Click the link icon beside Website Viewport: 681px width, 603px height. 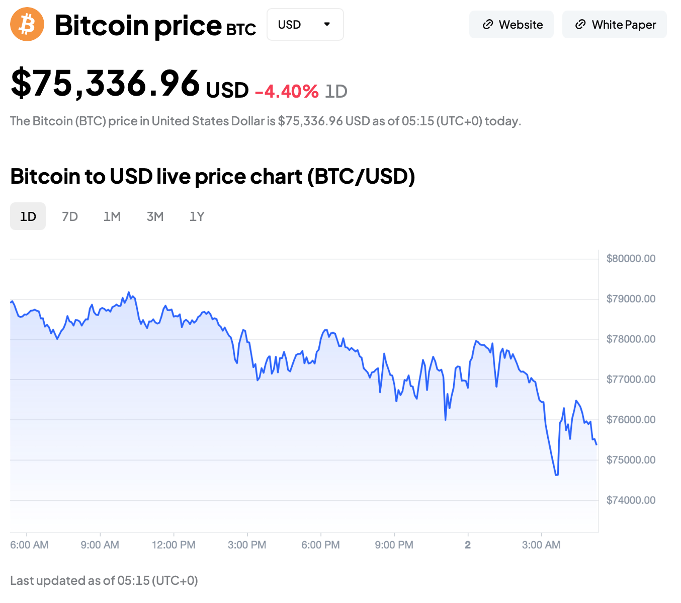click(487, 25)
